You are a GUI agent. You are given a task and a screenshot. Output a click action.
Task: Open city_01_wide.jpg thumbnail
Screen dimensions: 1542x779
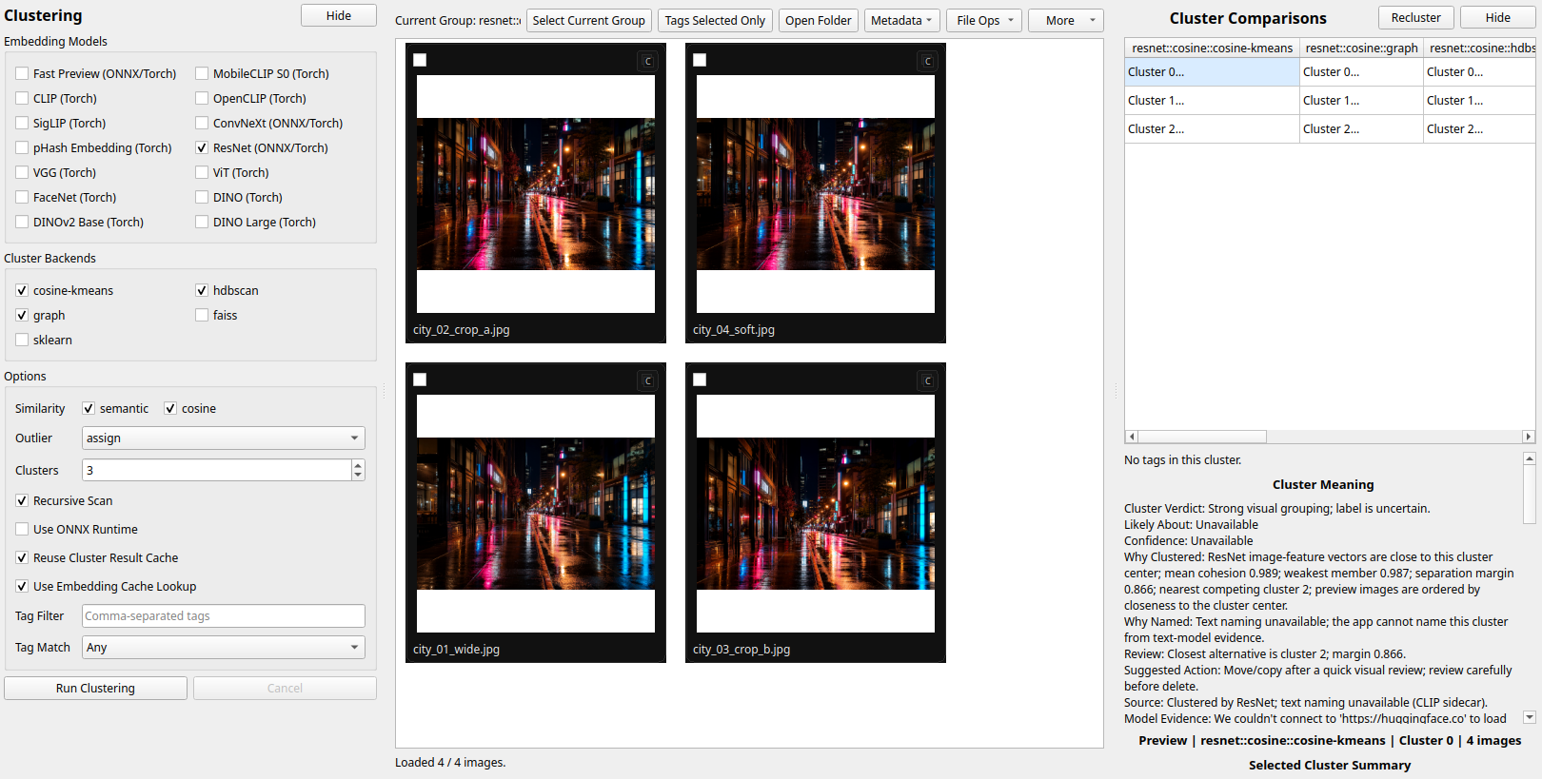click(x=536, y=514)
